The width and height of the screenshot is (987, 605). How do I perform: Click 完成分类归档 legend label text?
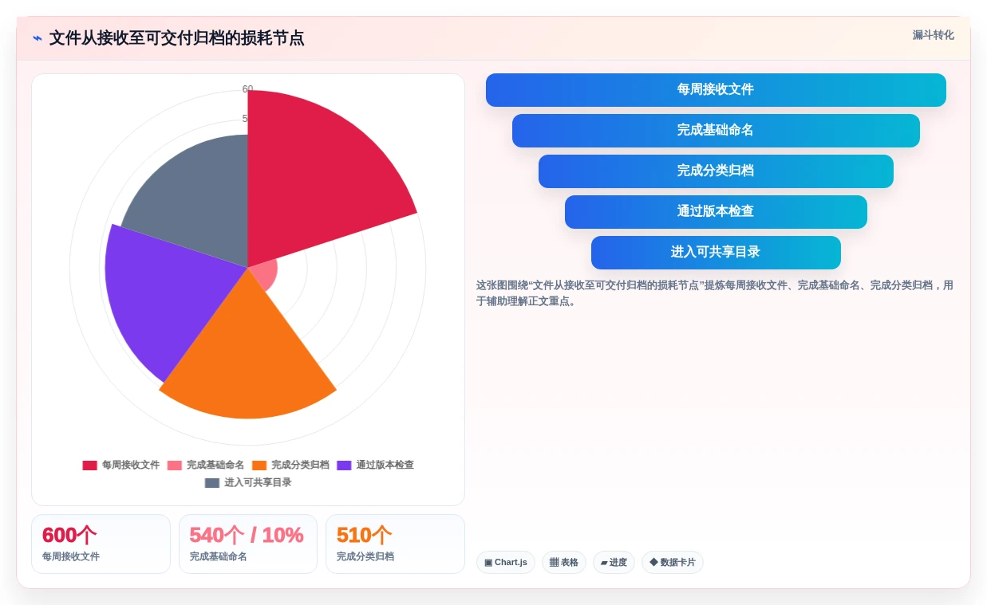(x=300, y=465)
